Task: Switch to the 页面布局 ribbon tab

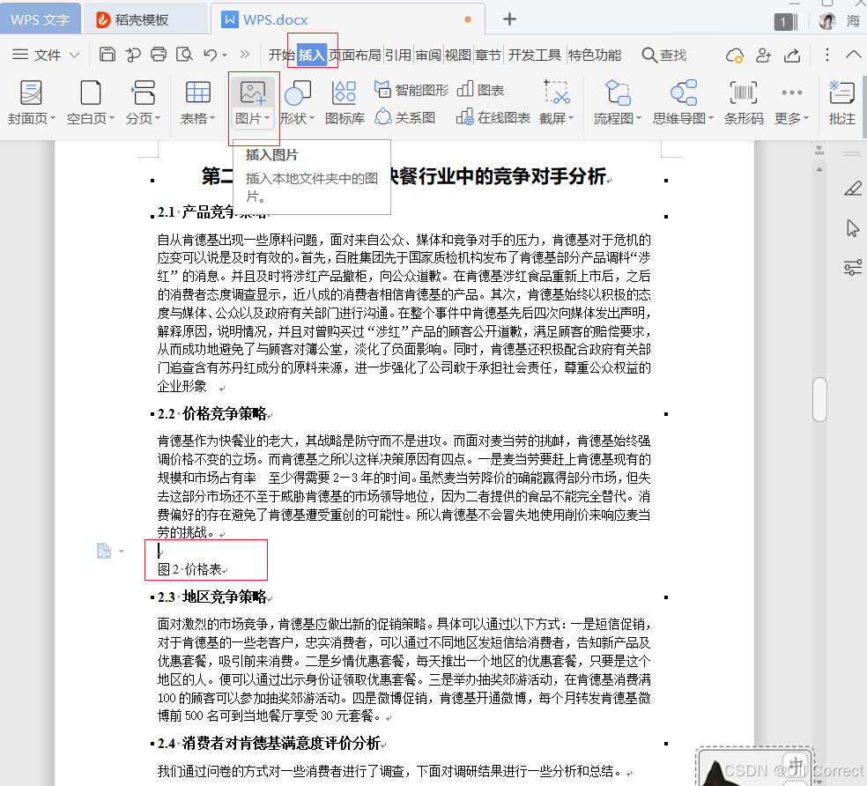Action: point(355,55)
